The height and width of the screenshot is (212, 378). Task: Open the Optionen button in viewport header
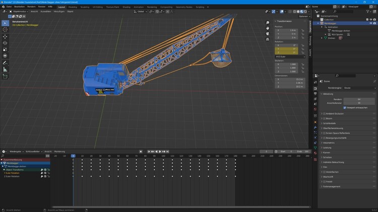pyautogui.click(x=303, y=16)
